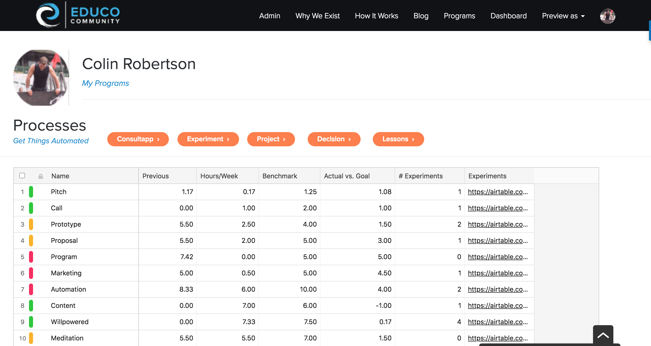Toggle the select-all checkbox in table header
This screenshot has height=346, width=651.
(x=22, y=176)
